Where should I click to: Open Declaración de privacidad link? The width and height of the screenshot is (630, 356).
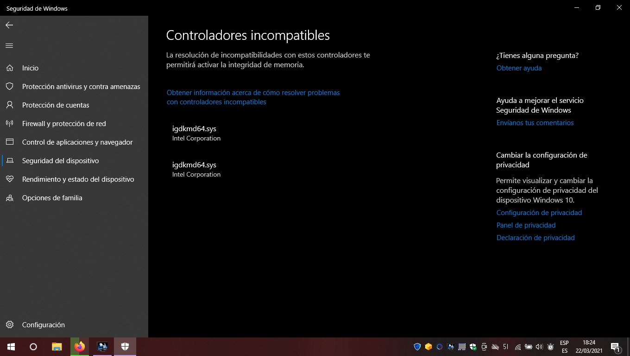(535, 238)
